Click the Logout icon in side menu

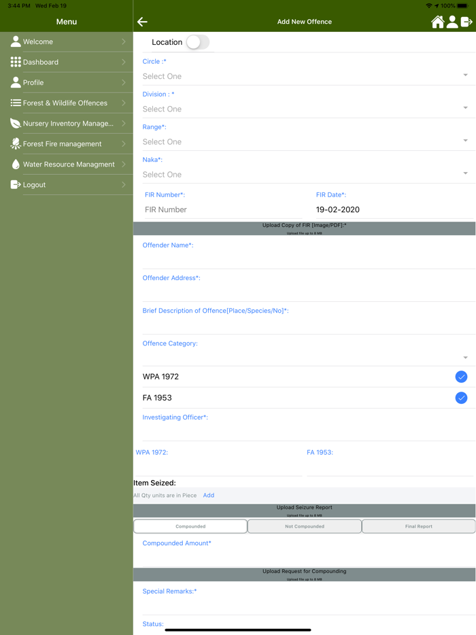pyautogui.click(x=16, y=185)
